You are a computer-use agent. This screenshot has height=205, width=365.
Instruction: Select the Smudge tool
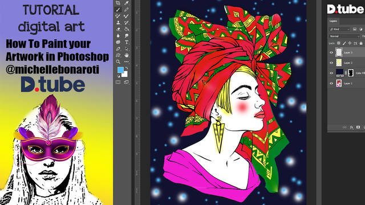(x=127, y=35)
